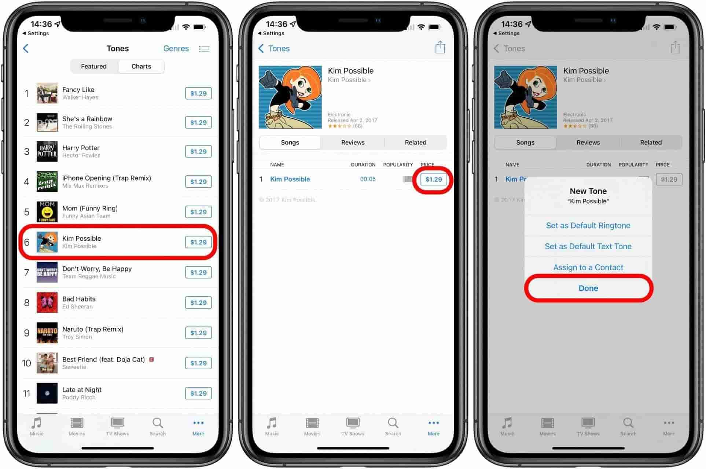This screenshot has height=469, width=706.
Task: Tap the Movies icon in bottom nav
Action: 80,429
